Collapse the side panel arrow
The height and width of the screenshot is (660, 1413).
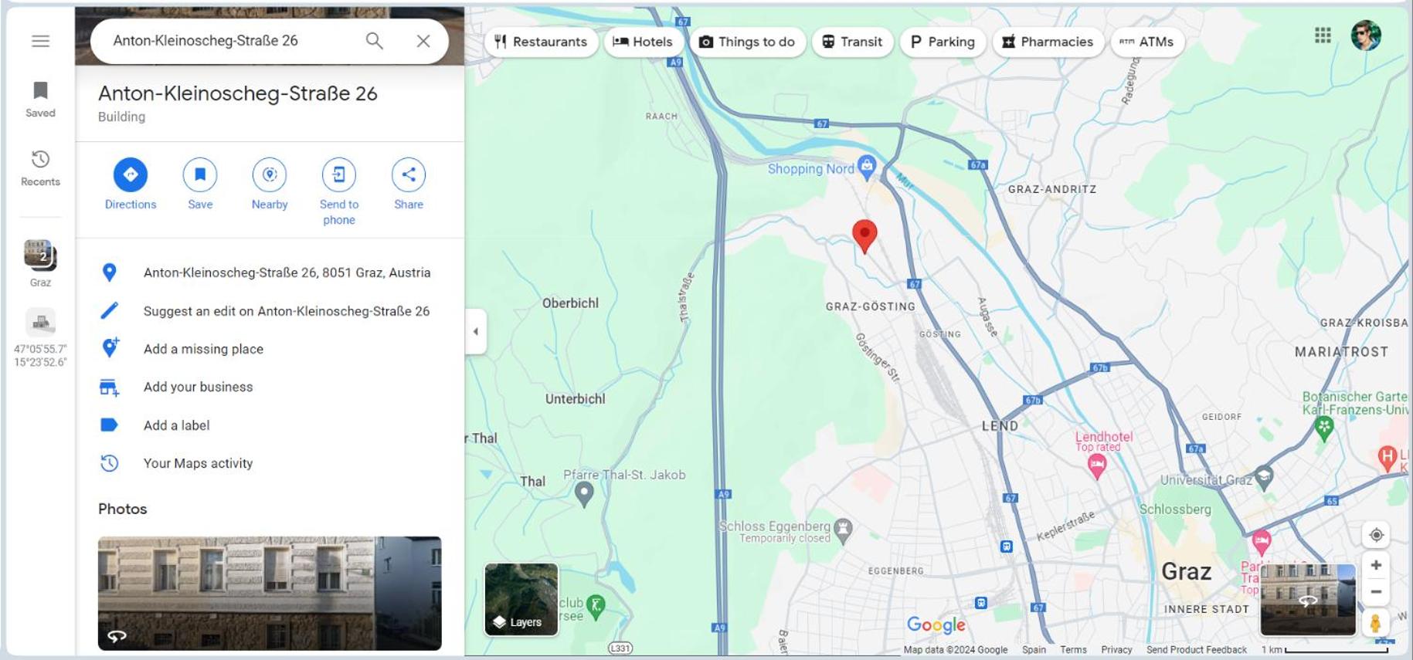(x=476, y=331)
